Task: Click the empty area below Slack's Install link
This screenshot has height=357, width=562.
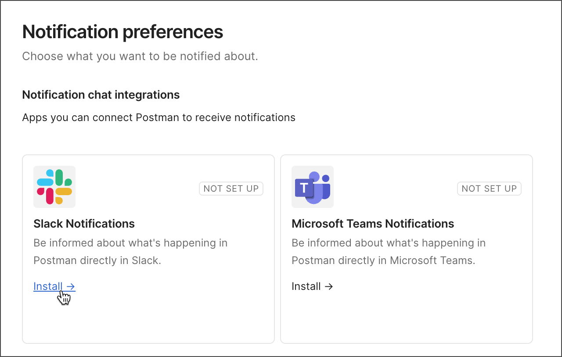Action: click(x=148, y=320)
